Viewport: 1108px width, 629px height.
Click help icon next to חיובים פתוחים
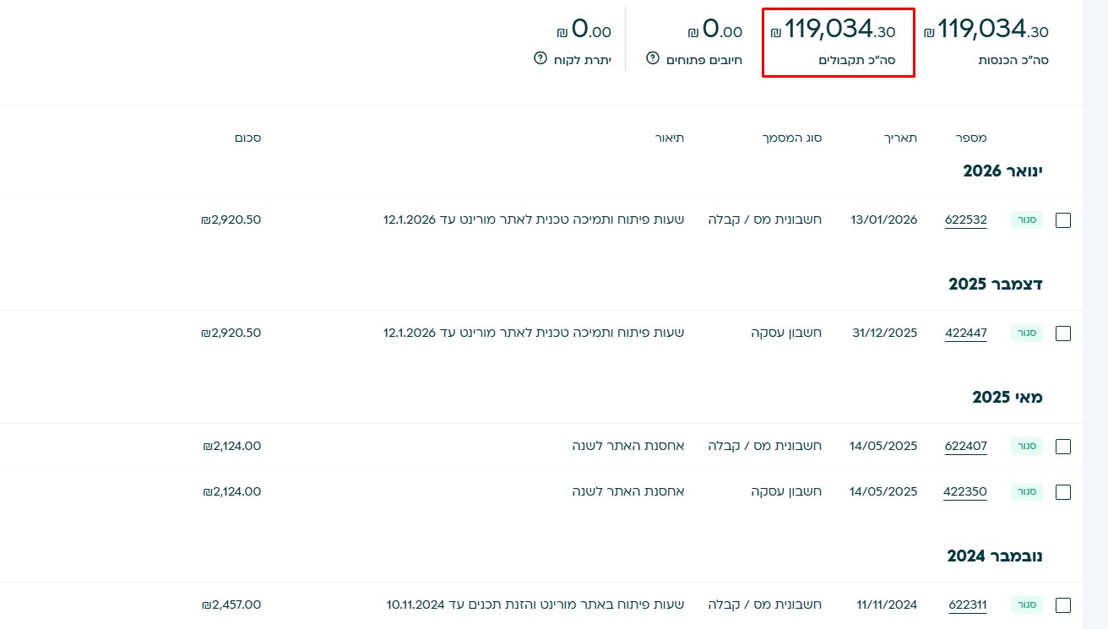[x=652, y=58]
